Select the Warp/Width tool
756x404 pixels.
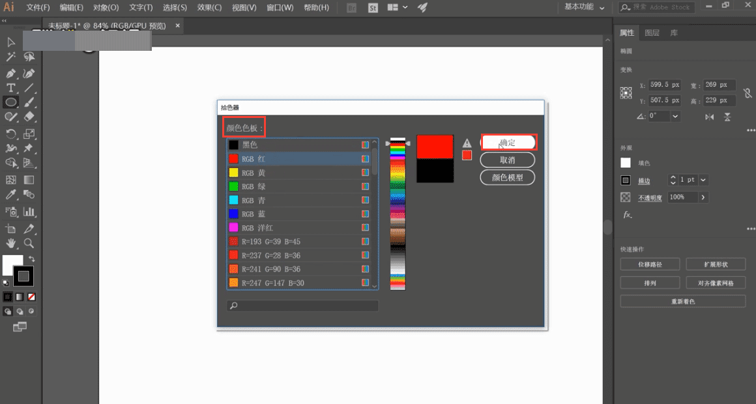pyautogui.click(x=10, y=148)
